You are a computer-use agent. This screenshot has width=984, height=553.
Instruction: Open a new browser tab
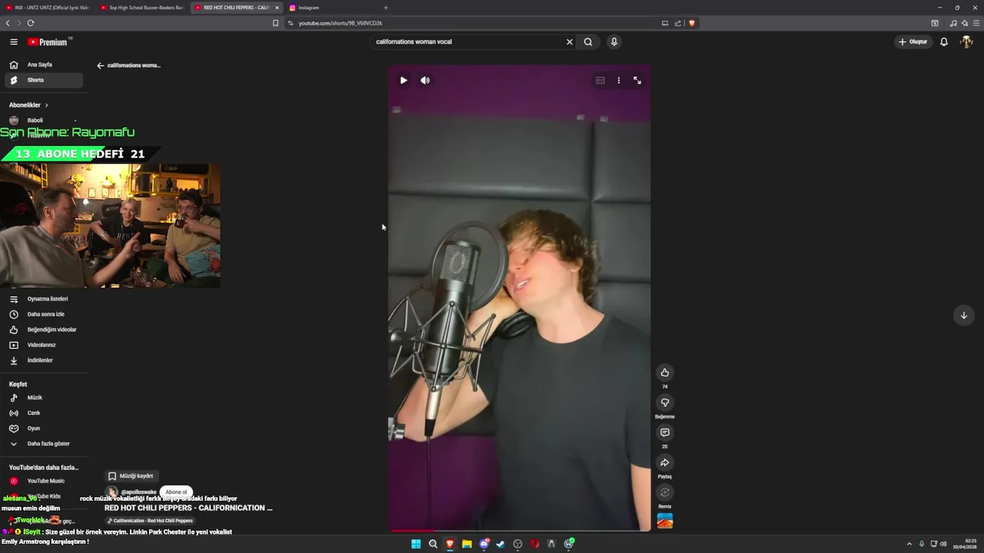pos(385,8)
